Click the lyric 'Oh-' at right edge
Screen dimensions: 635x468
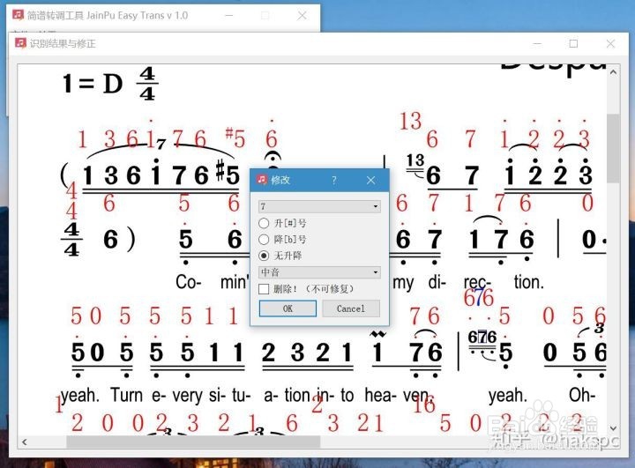click(582, 395)
